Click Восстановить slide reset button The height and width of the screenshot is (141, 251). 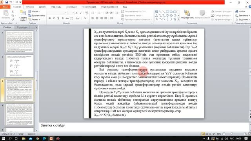point(36,16)
